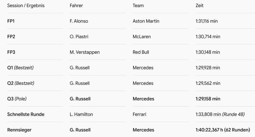
Task: Select the Fahrer column header
Action: click(x=76, y=6)
